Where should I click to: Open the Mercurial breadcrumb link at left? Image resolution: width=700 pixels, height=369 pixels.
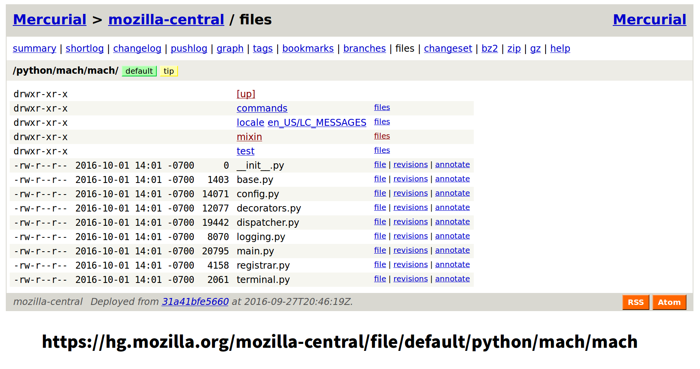point(49,19)
